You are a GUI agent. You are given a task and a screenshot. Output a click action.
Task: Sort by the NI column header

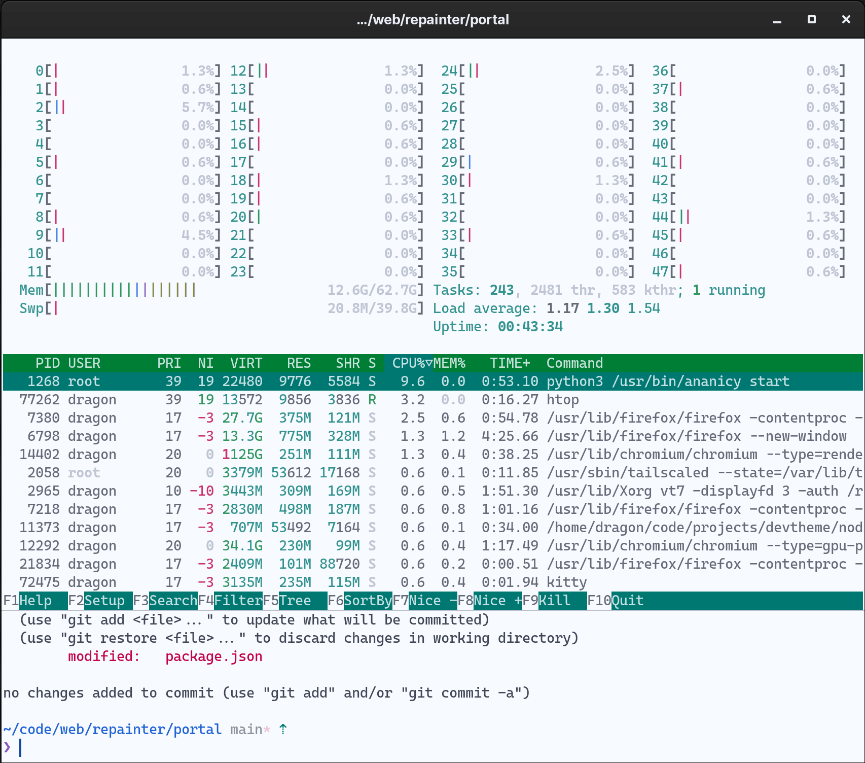coord(206,363)
